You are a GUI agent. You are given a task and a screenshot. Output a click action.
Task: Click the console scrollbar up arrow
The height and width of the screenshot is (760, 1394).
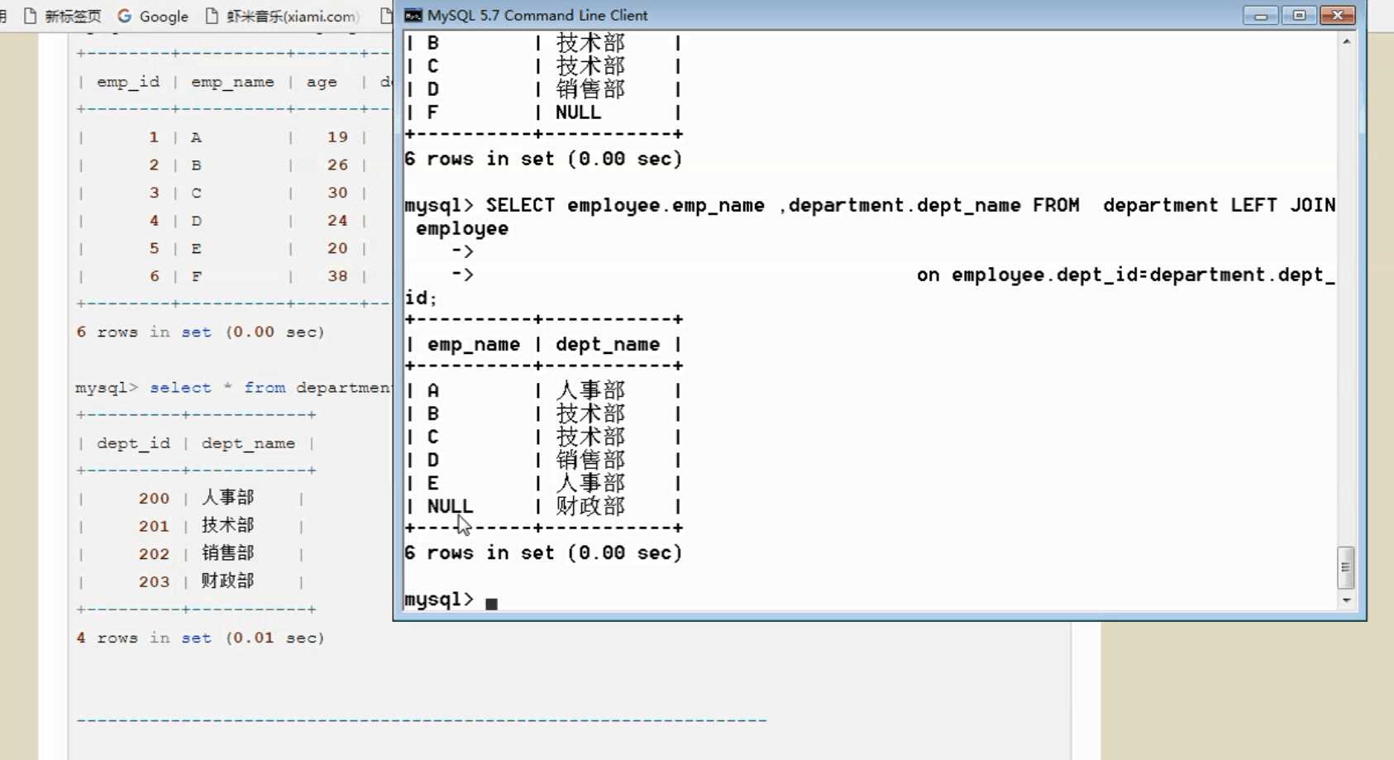click(x=1346, y=41)
